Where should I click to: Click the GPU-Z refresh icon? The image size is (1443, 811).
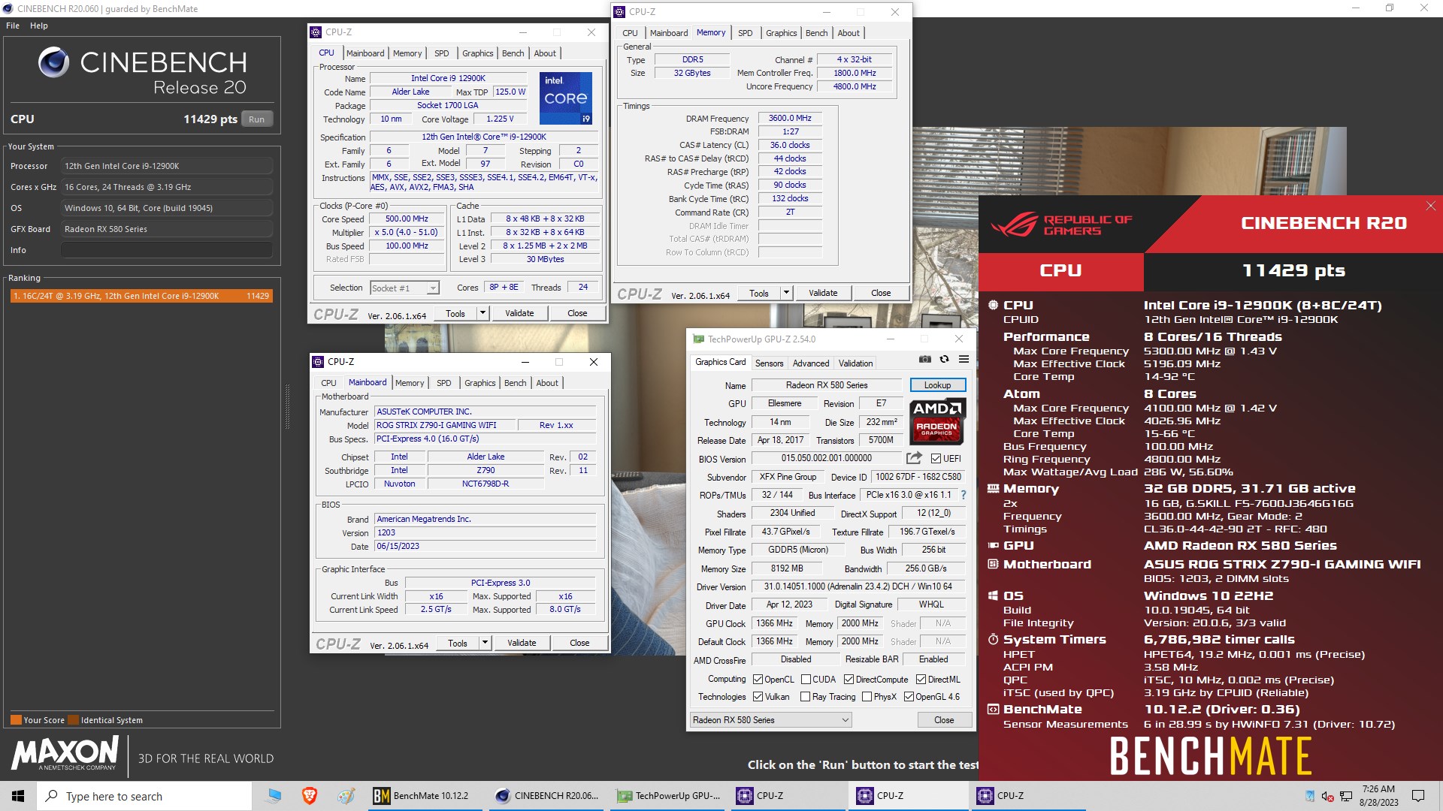(x=944, y=360)
